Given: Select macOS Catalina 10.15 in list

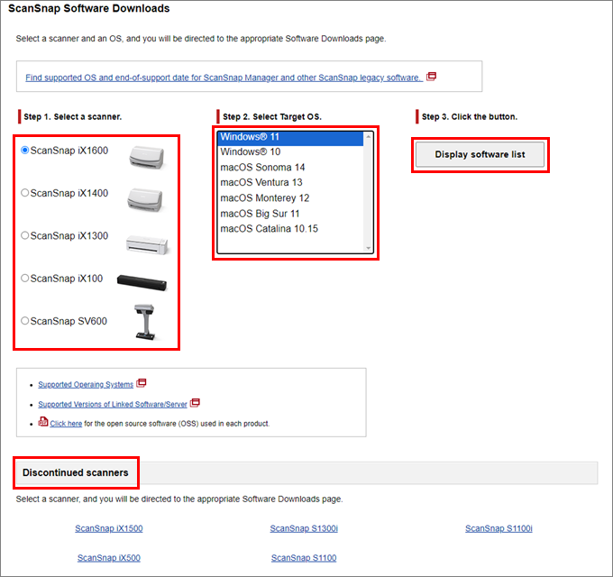Looking at the screenshot, I should (x=290, y=229).
